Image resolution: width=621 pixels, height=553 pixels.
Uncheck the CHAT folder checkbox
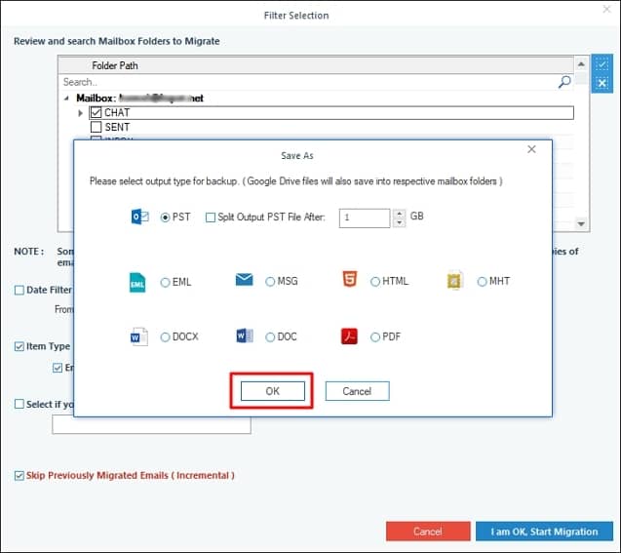point(96,113)
